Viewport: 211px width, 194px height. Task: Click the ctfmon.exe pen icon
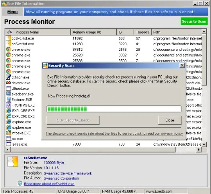click(9, 77)
